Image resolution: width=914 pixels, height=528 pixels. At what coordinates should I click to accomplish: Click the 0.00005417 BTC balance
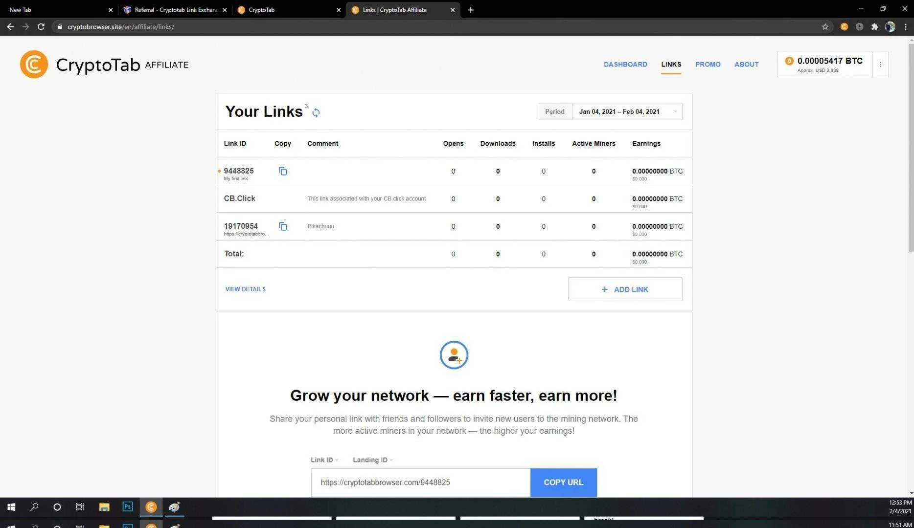tap(830, 61)
